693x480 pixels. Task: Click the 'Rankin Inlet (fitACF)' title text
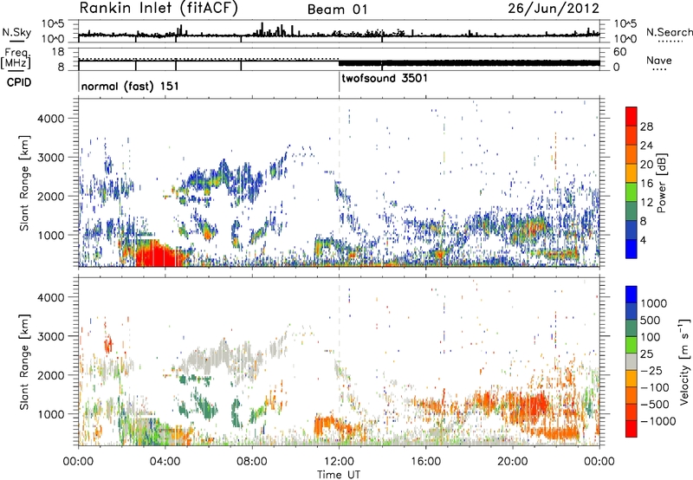pos(159,9)
